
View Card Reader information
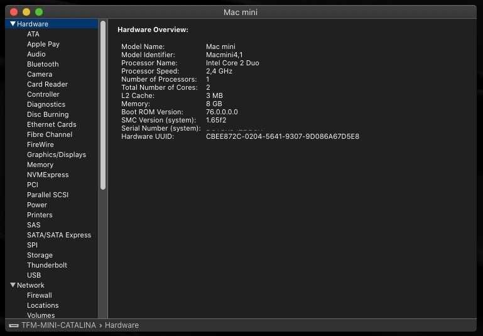[47, 84]
